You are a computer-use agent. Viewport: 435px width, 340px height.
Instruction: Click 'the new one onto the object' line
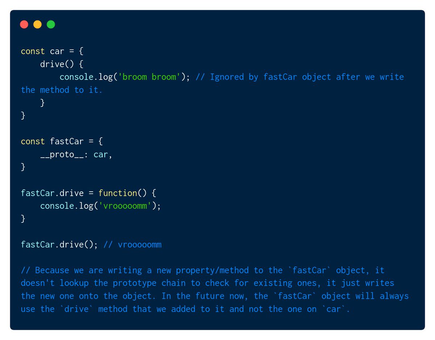pos(215,296)
